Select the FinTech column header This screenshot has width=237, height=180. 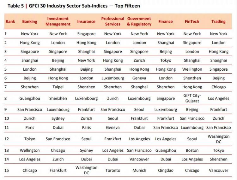pos(192,22)
